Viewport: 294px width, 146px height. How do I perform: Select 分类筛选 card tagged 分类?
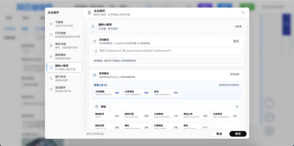pyautogui.click(x=225, y=116)
